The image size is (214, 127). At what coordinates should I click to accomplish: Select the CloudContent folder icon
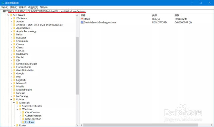click(x=23, y=112)
